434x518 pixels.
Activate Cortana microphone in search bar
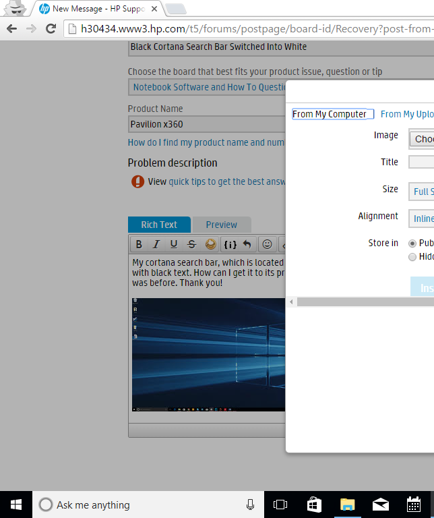point(250,505)
